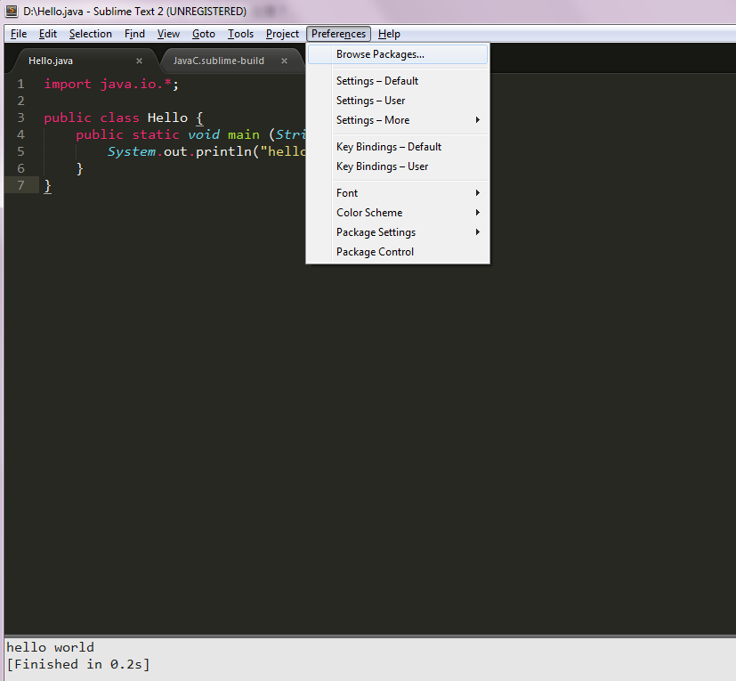Click 'System' on line 5

tap(132, 151)
